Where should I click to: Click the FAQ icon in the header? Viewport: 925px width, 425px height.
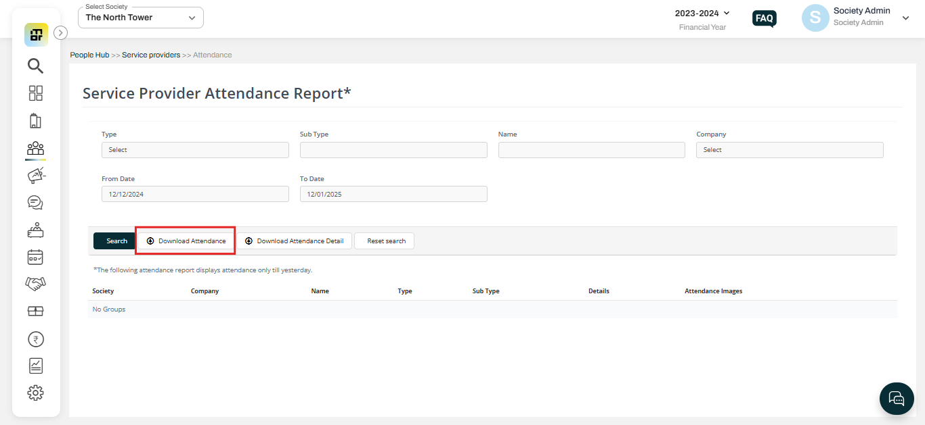click(x=764, y=18)
